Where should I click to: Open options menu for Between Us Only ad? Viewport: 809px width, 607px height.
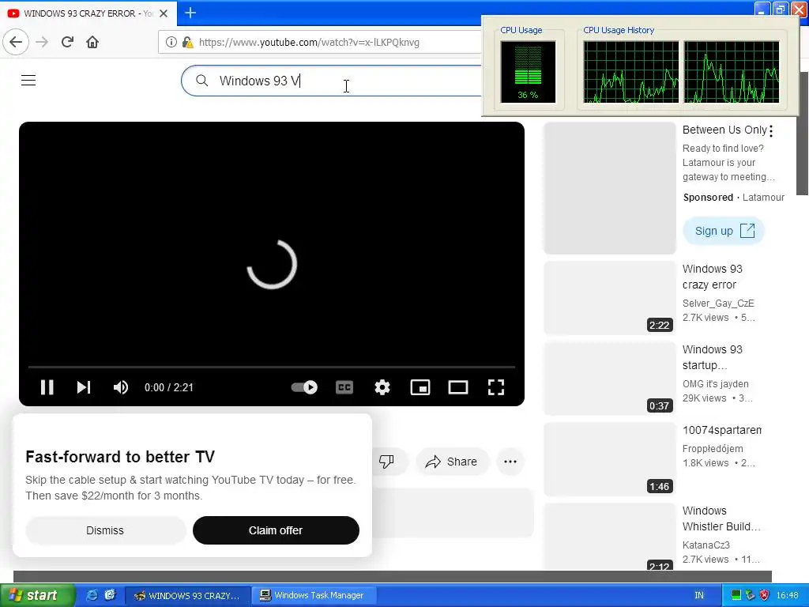coord(771,131)
